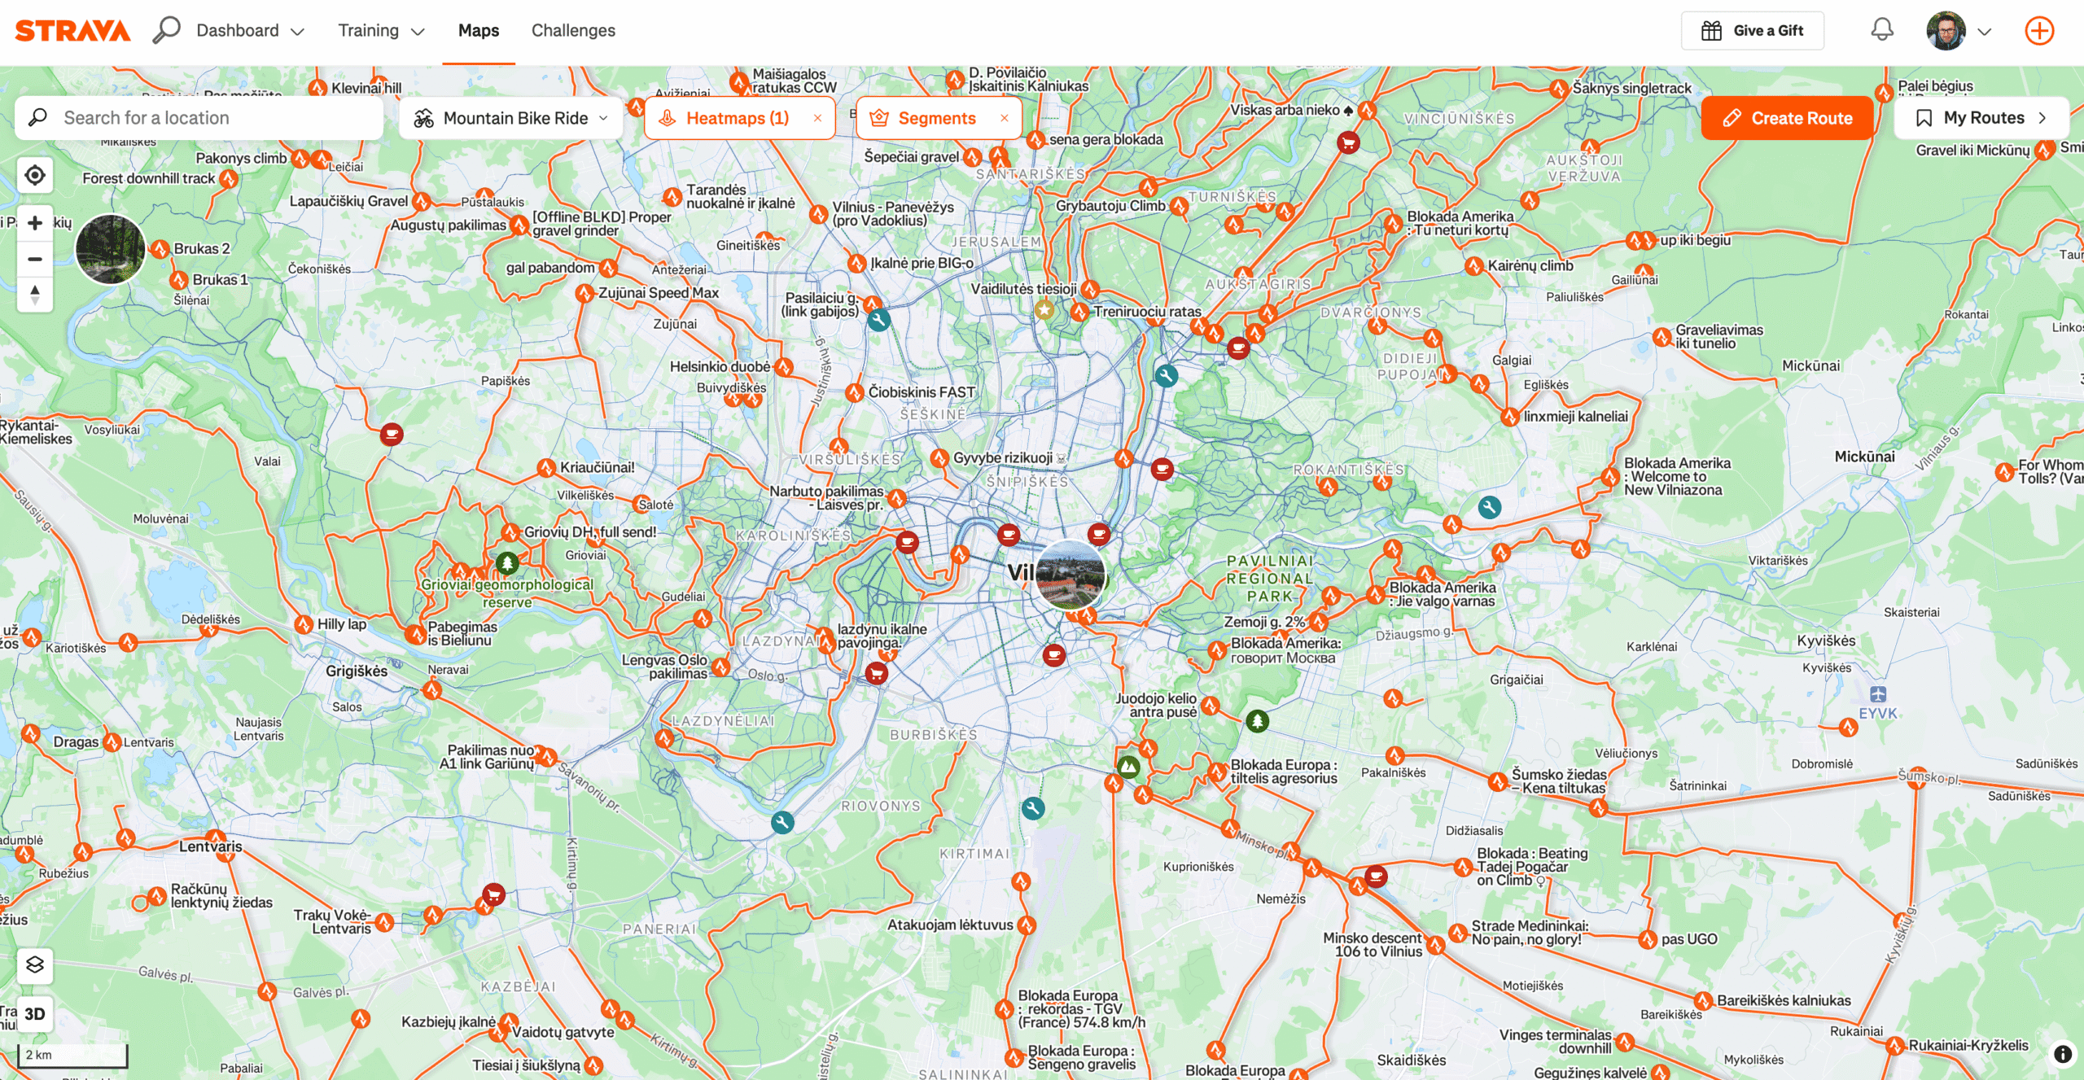Open the notifications bell
The image size is (2084, 1080).
[1881, 31]
